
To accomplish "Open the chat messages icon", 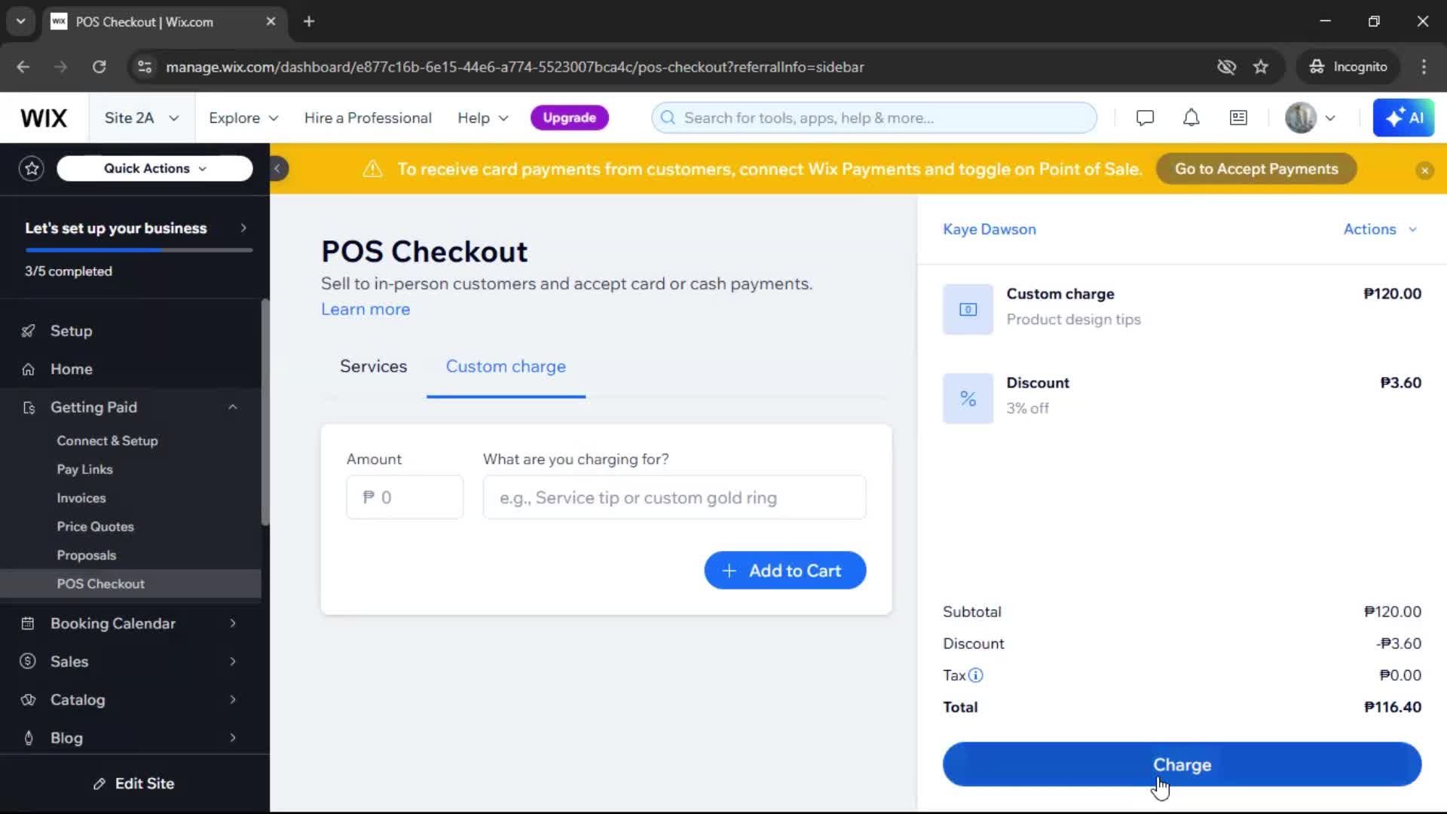I will 1145,118.
